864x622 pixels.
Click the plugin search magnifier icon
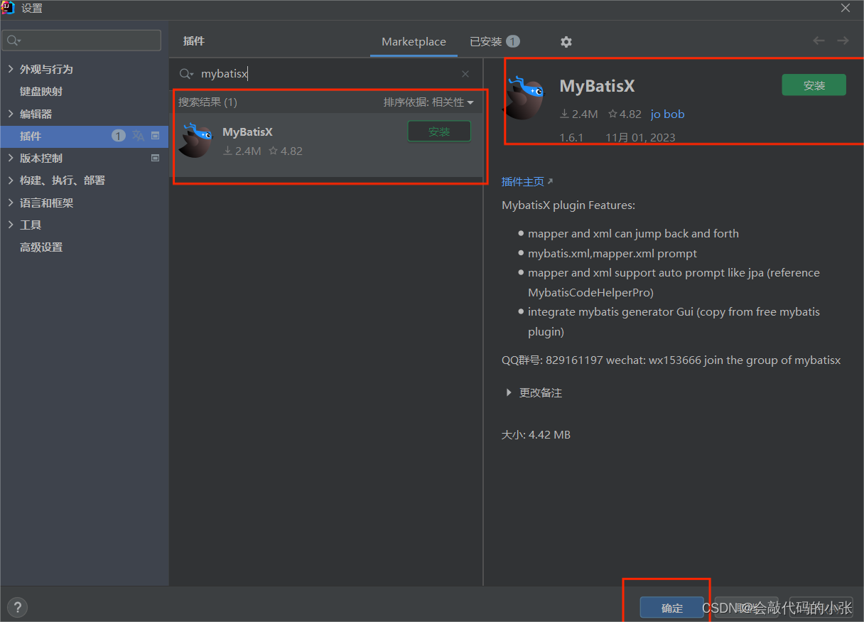pyautogui.click(x=186, y=74)
